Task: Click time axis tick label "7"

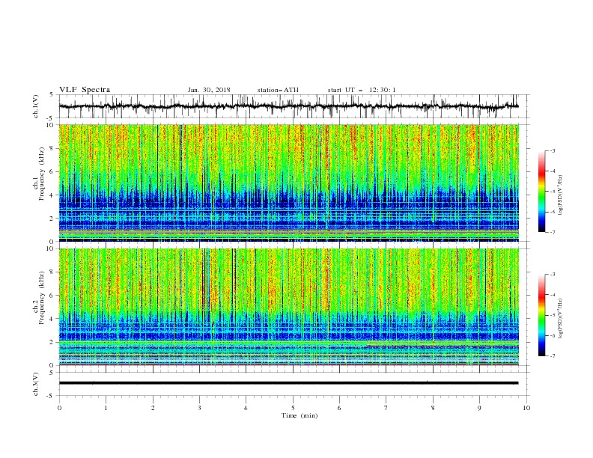Action: 386,408
